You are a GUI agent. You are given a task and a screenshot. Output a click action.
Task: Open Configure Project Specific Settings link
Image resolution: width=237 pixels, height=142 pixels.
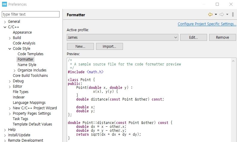click(x=207, y=24)
